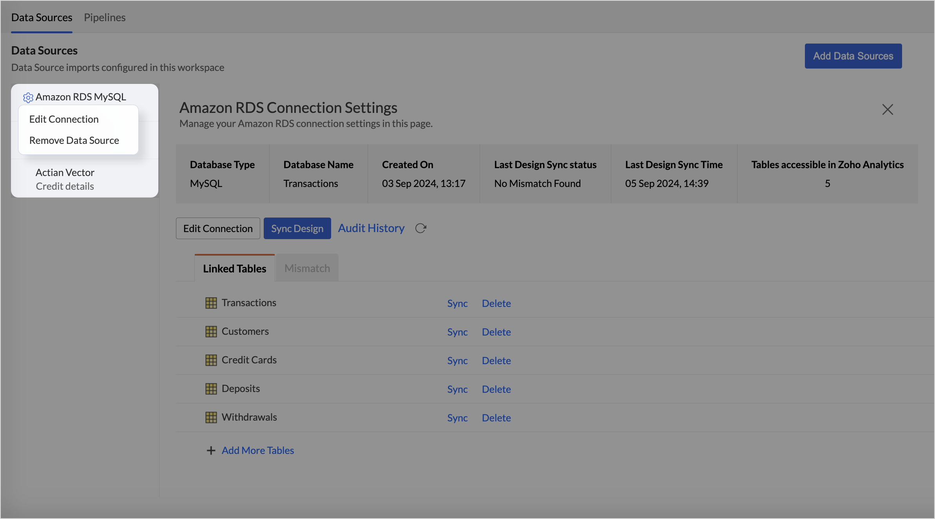Click the refresh icon next to Audit History
Image resolution: width=935 pixels, height=519 pixels.
(x=420, y=228)
